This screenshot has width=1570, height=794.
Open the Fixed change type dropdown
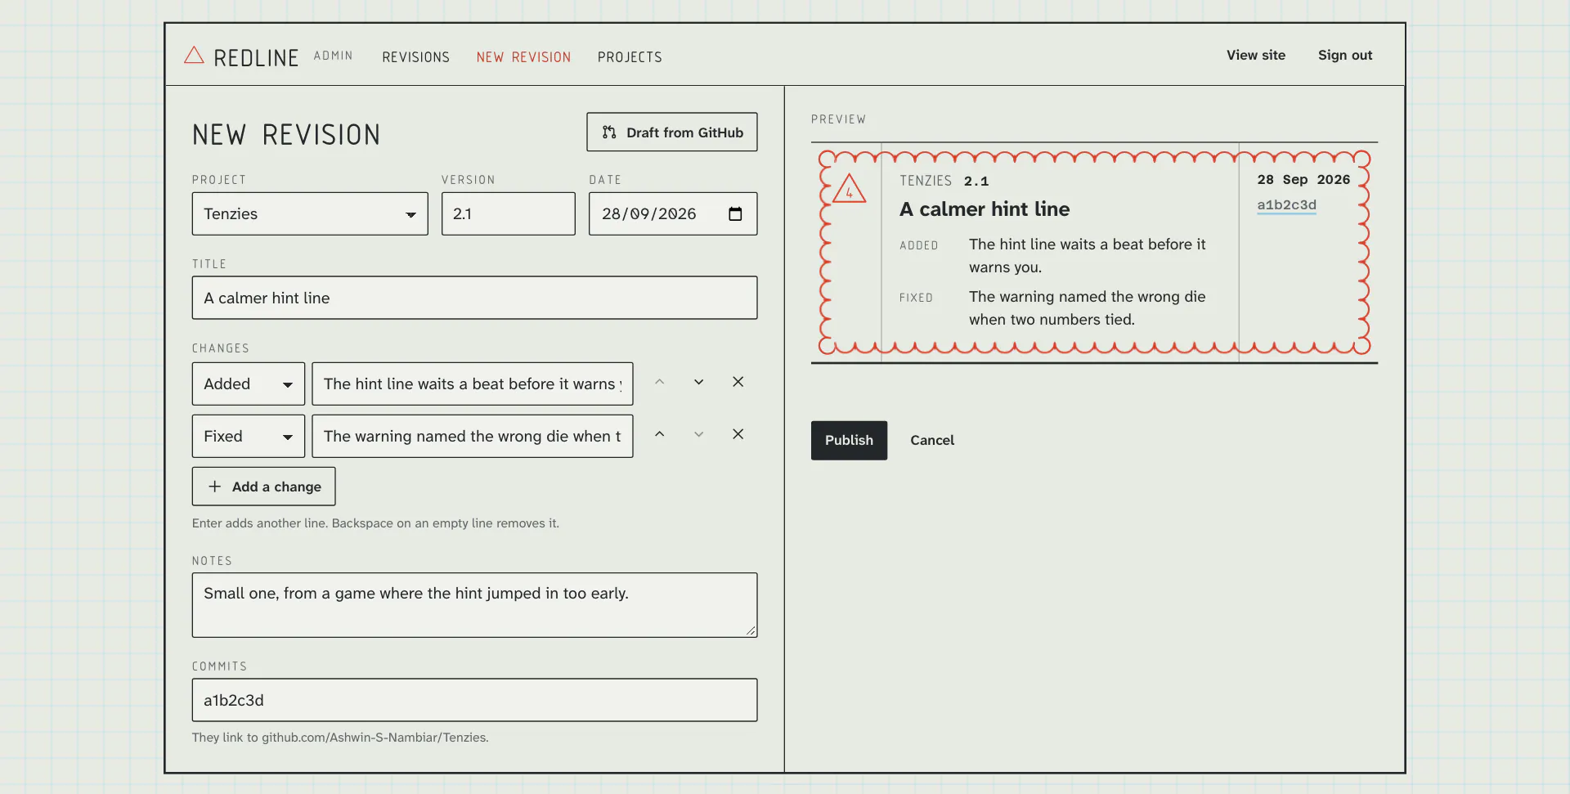click(x=249, y=436)
